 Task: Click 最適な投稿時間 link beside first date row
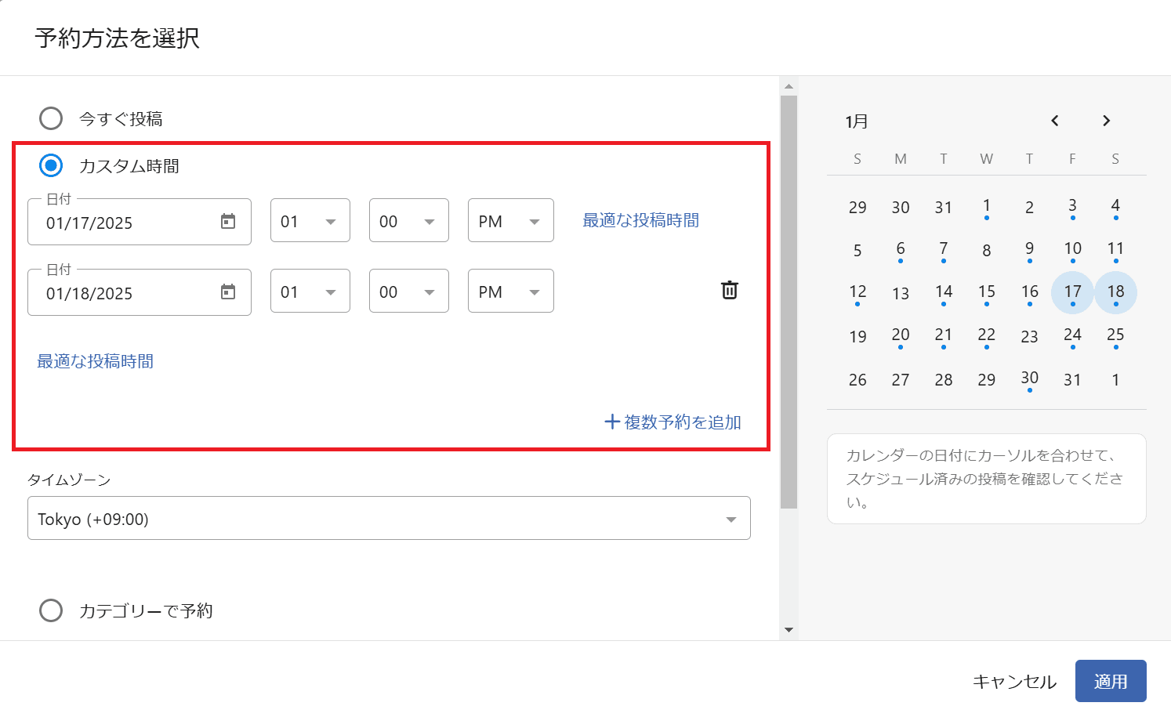(641, 220)
